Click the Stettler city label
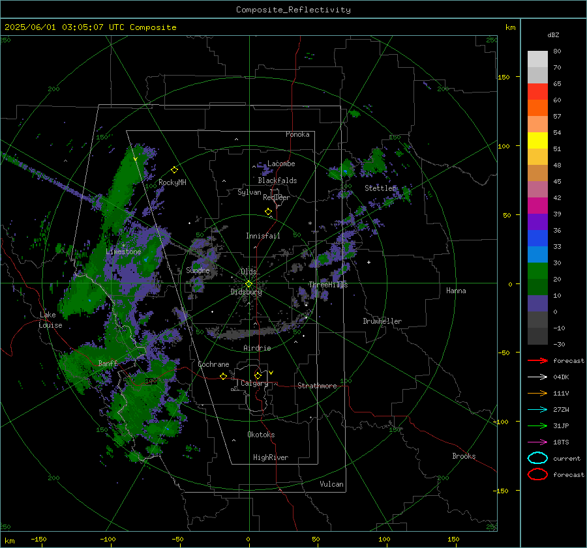This screenshot has height=548, width=587. pyautogui.click(x=380, y=188)
